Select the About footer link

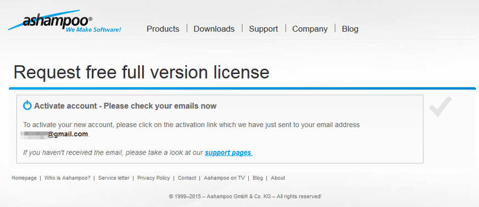coord(278,178)
